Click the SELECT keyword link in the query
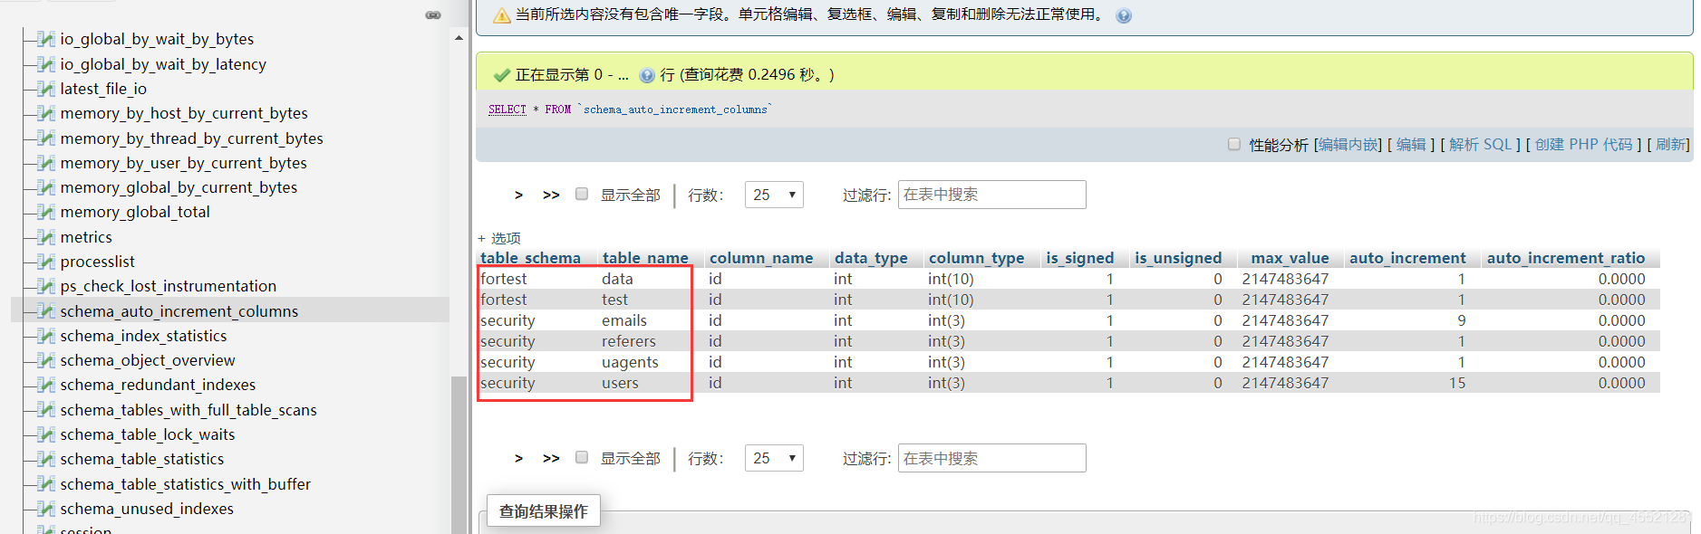The width and height of the screenshot is (1701, 534). point(507,110)
